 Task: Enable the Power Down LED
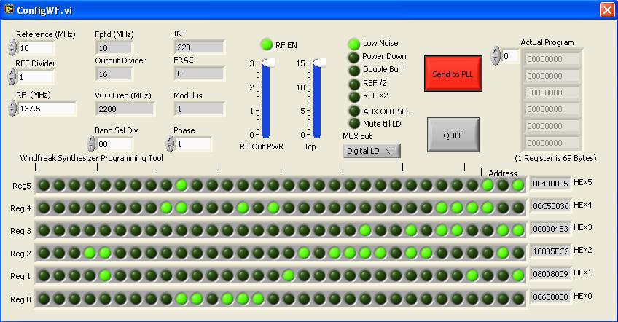coord(354,57)
